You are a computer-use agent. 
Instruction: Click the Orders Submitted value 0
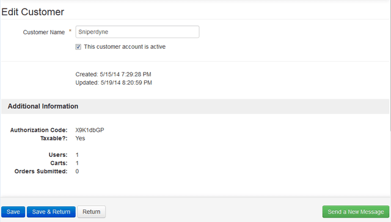point(77,171)
